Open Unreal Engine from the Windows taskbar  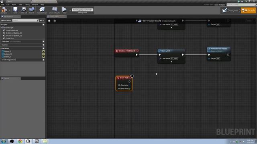pos(28,141)
